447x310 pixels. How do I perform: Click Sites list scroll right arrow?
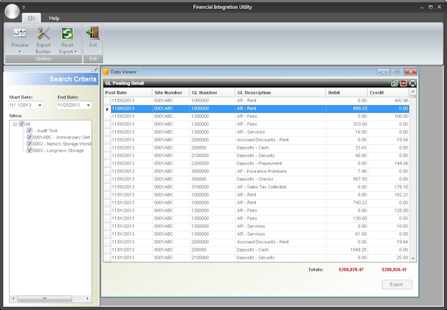tap(88, 298)
